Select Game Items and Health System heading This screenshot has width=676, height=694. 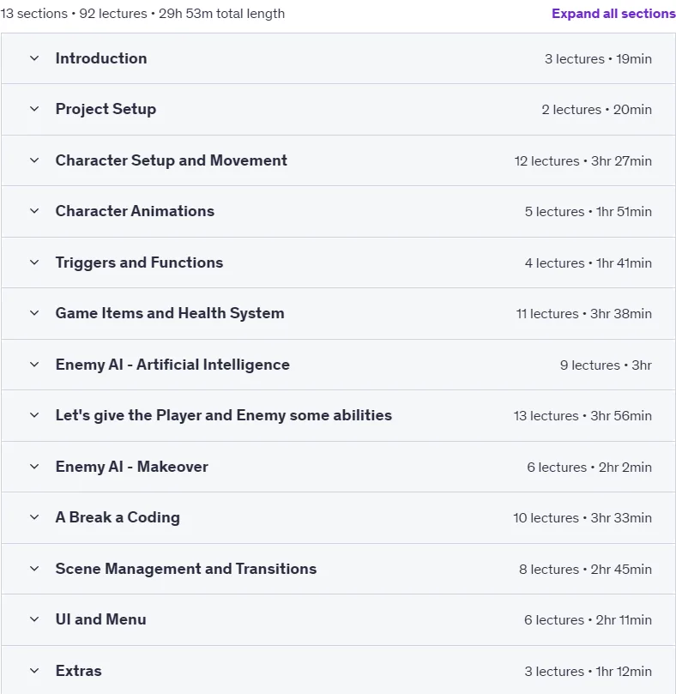(170, 313)
